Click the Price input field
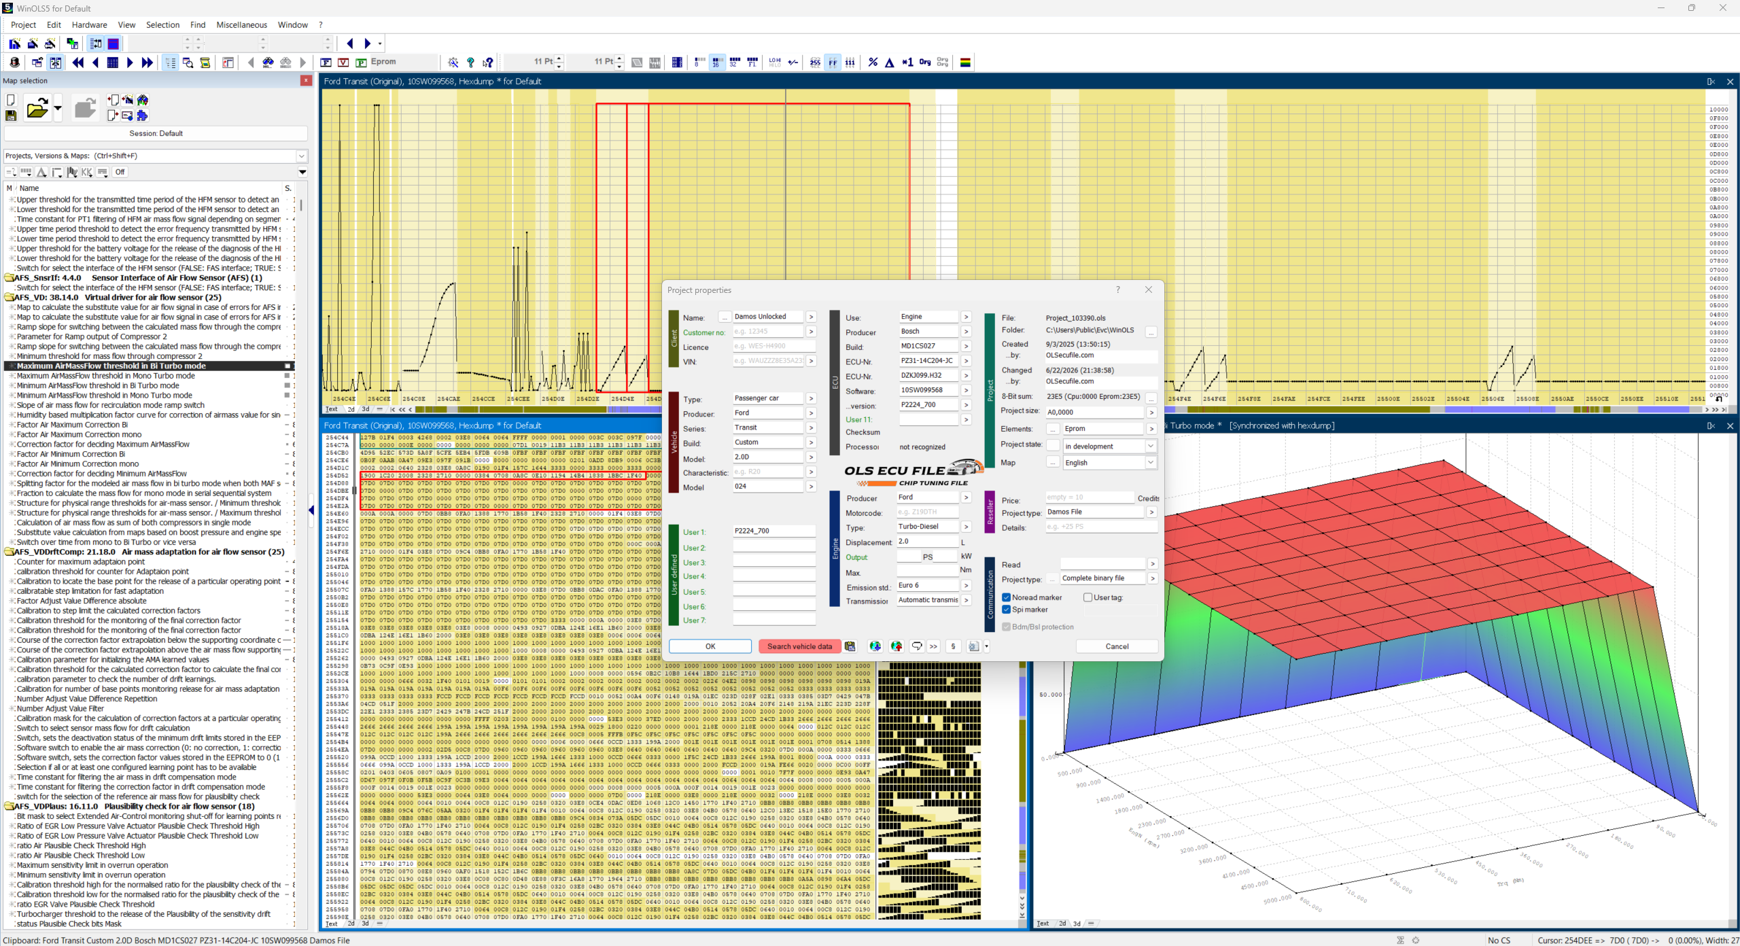This screenshot has width=1740, height=946. click(x=1090, y=497)
